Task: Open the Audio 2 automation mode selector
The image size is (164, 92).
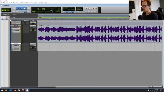Action: pyautogui.click(x=17, y=50)
